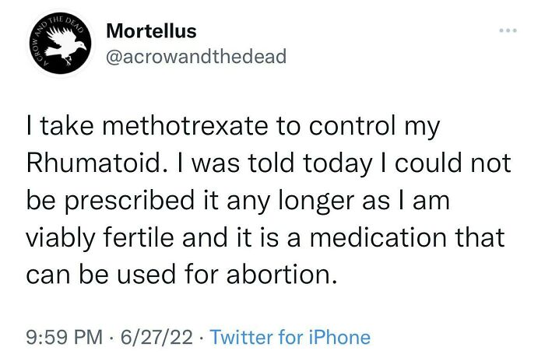Open the tweet's three-dot more menu
The image size is (545, 361).
tap(509, 33)
